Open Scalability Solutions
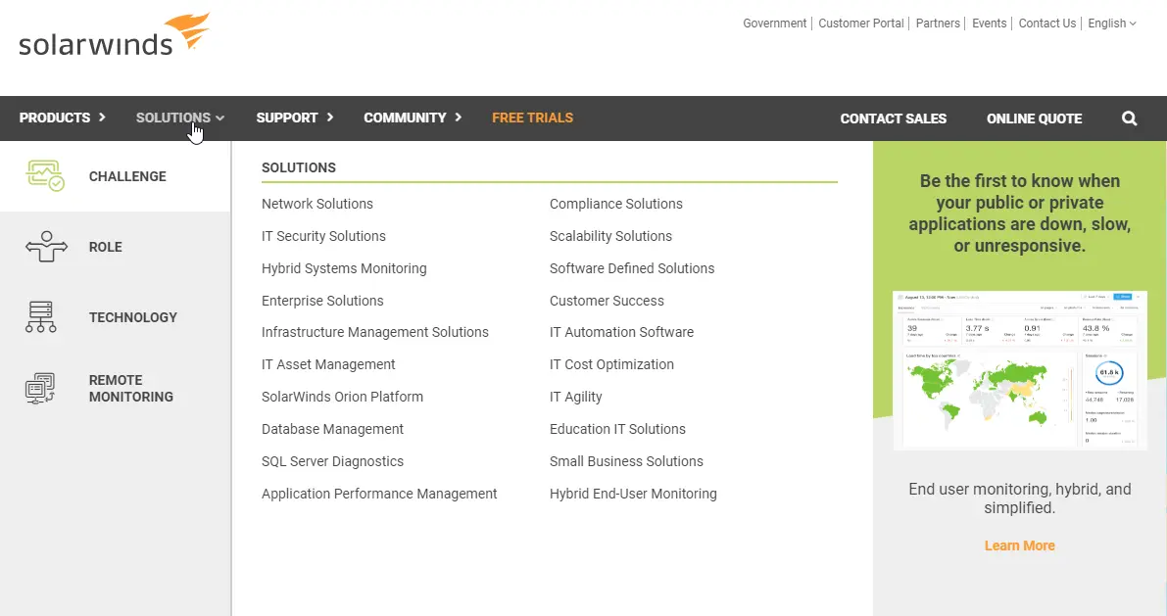 coord(611,236)
